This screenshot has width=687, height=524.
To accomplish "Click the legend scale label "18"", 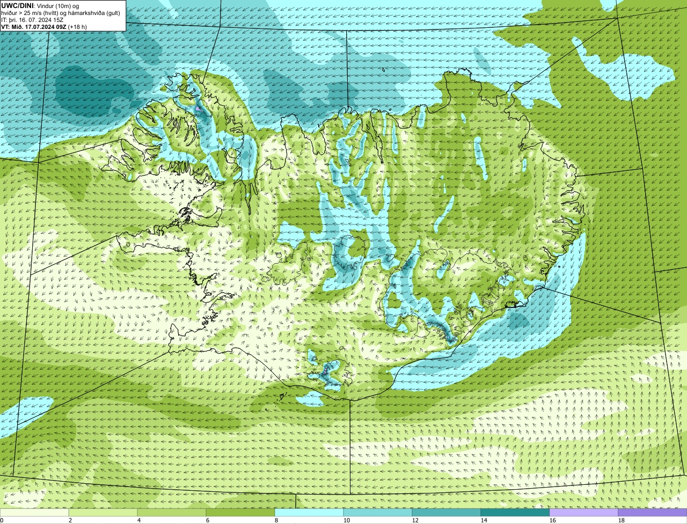I will (x=622, y=520).
